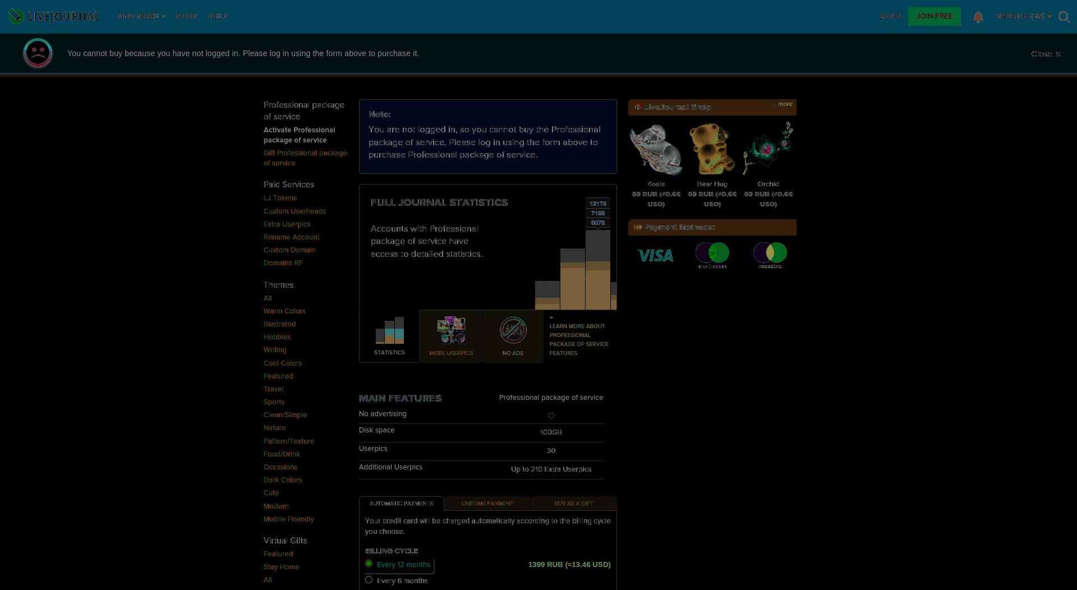1077x590 pixels.
Task: Open the Shop menu item
Action: (186, 16)
